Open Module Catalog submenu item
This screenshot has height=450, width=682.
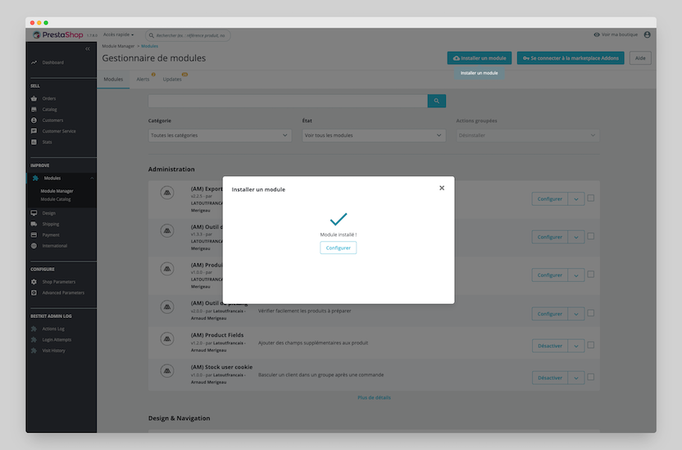(x=56, y=199)
